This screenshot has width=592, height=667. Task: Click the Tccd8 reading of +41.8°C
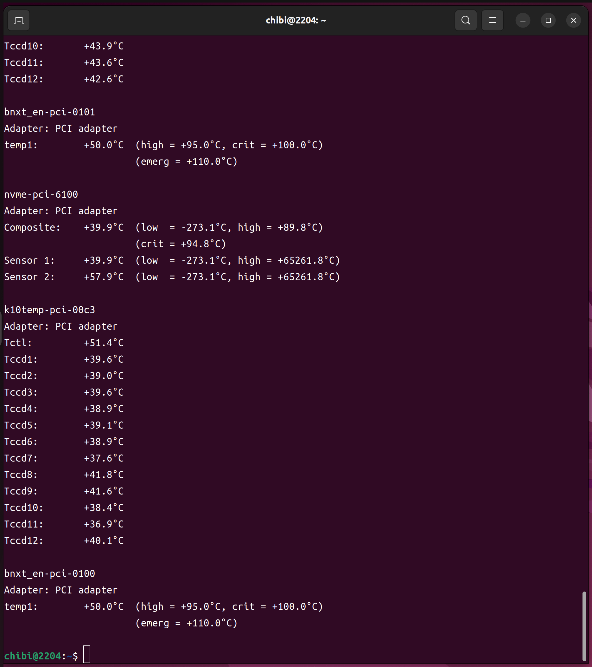104,475
